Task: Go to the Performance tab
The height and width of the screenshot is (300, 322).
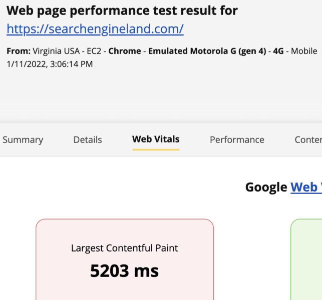Action: 237,140
